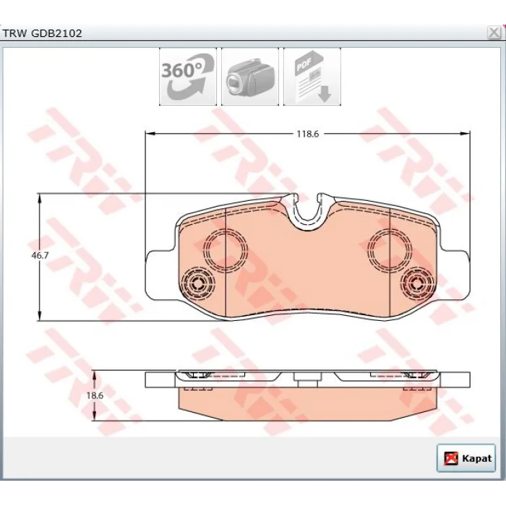This screenshot has height=506, width=506.
Task: Click the right mounting ear of backing plate
Action: 455,275
